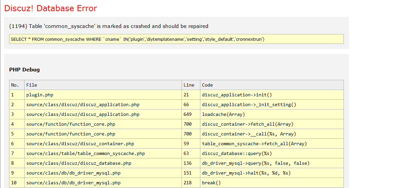Select the 'discuz_container->__call(%s, Array)' code cell
This screenshot has height=188, width=395.
pyautogui.click(x=272, y=134)
